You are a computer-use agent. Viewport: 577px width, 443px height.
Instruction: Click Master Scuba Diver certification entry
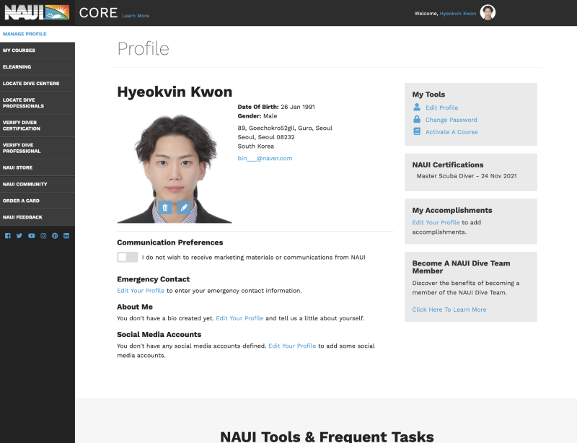(466, 176)
